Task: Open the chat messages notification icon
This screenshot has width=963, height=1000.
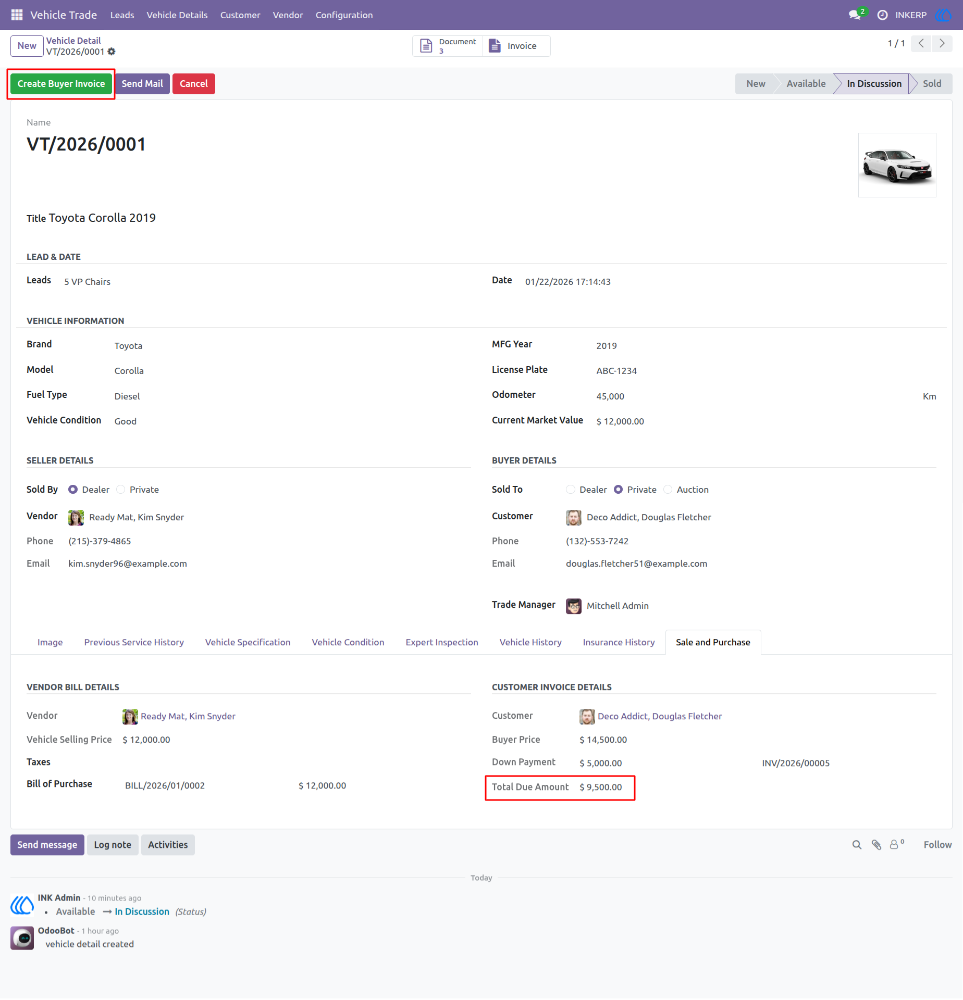Action: pyautogui.click(x=855, y=15)
